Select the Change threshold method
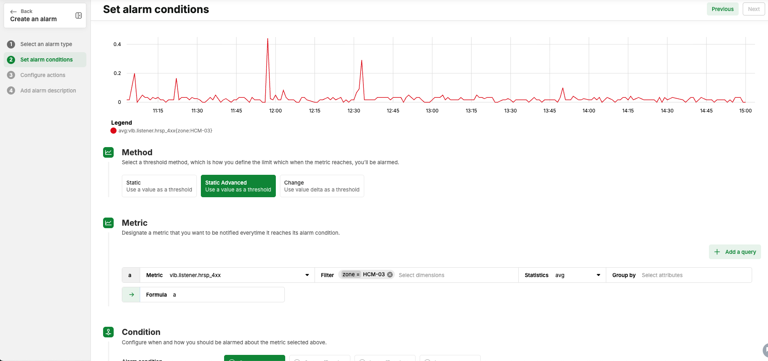This screenshot has width=768, height=361. 322,186
